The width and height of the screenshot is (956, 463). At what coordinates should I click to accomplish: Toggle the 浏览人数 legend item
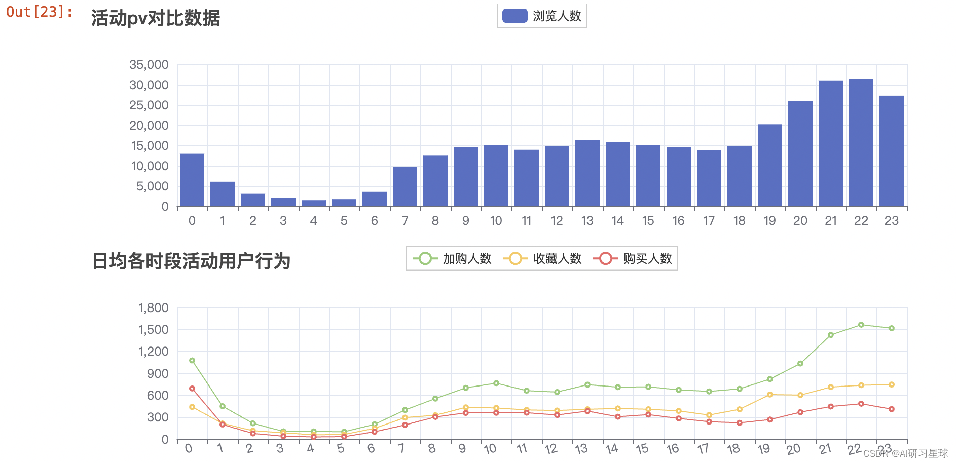point(541,16)
